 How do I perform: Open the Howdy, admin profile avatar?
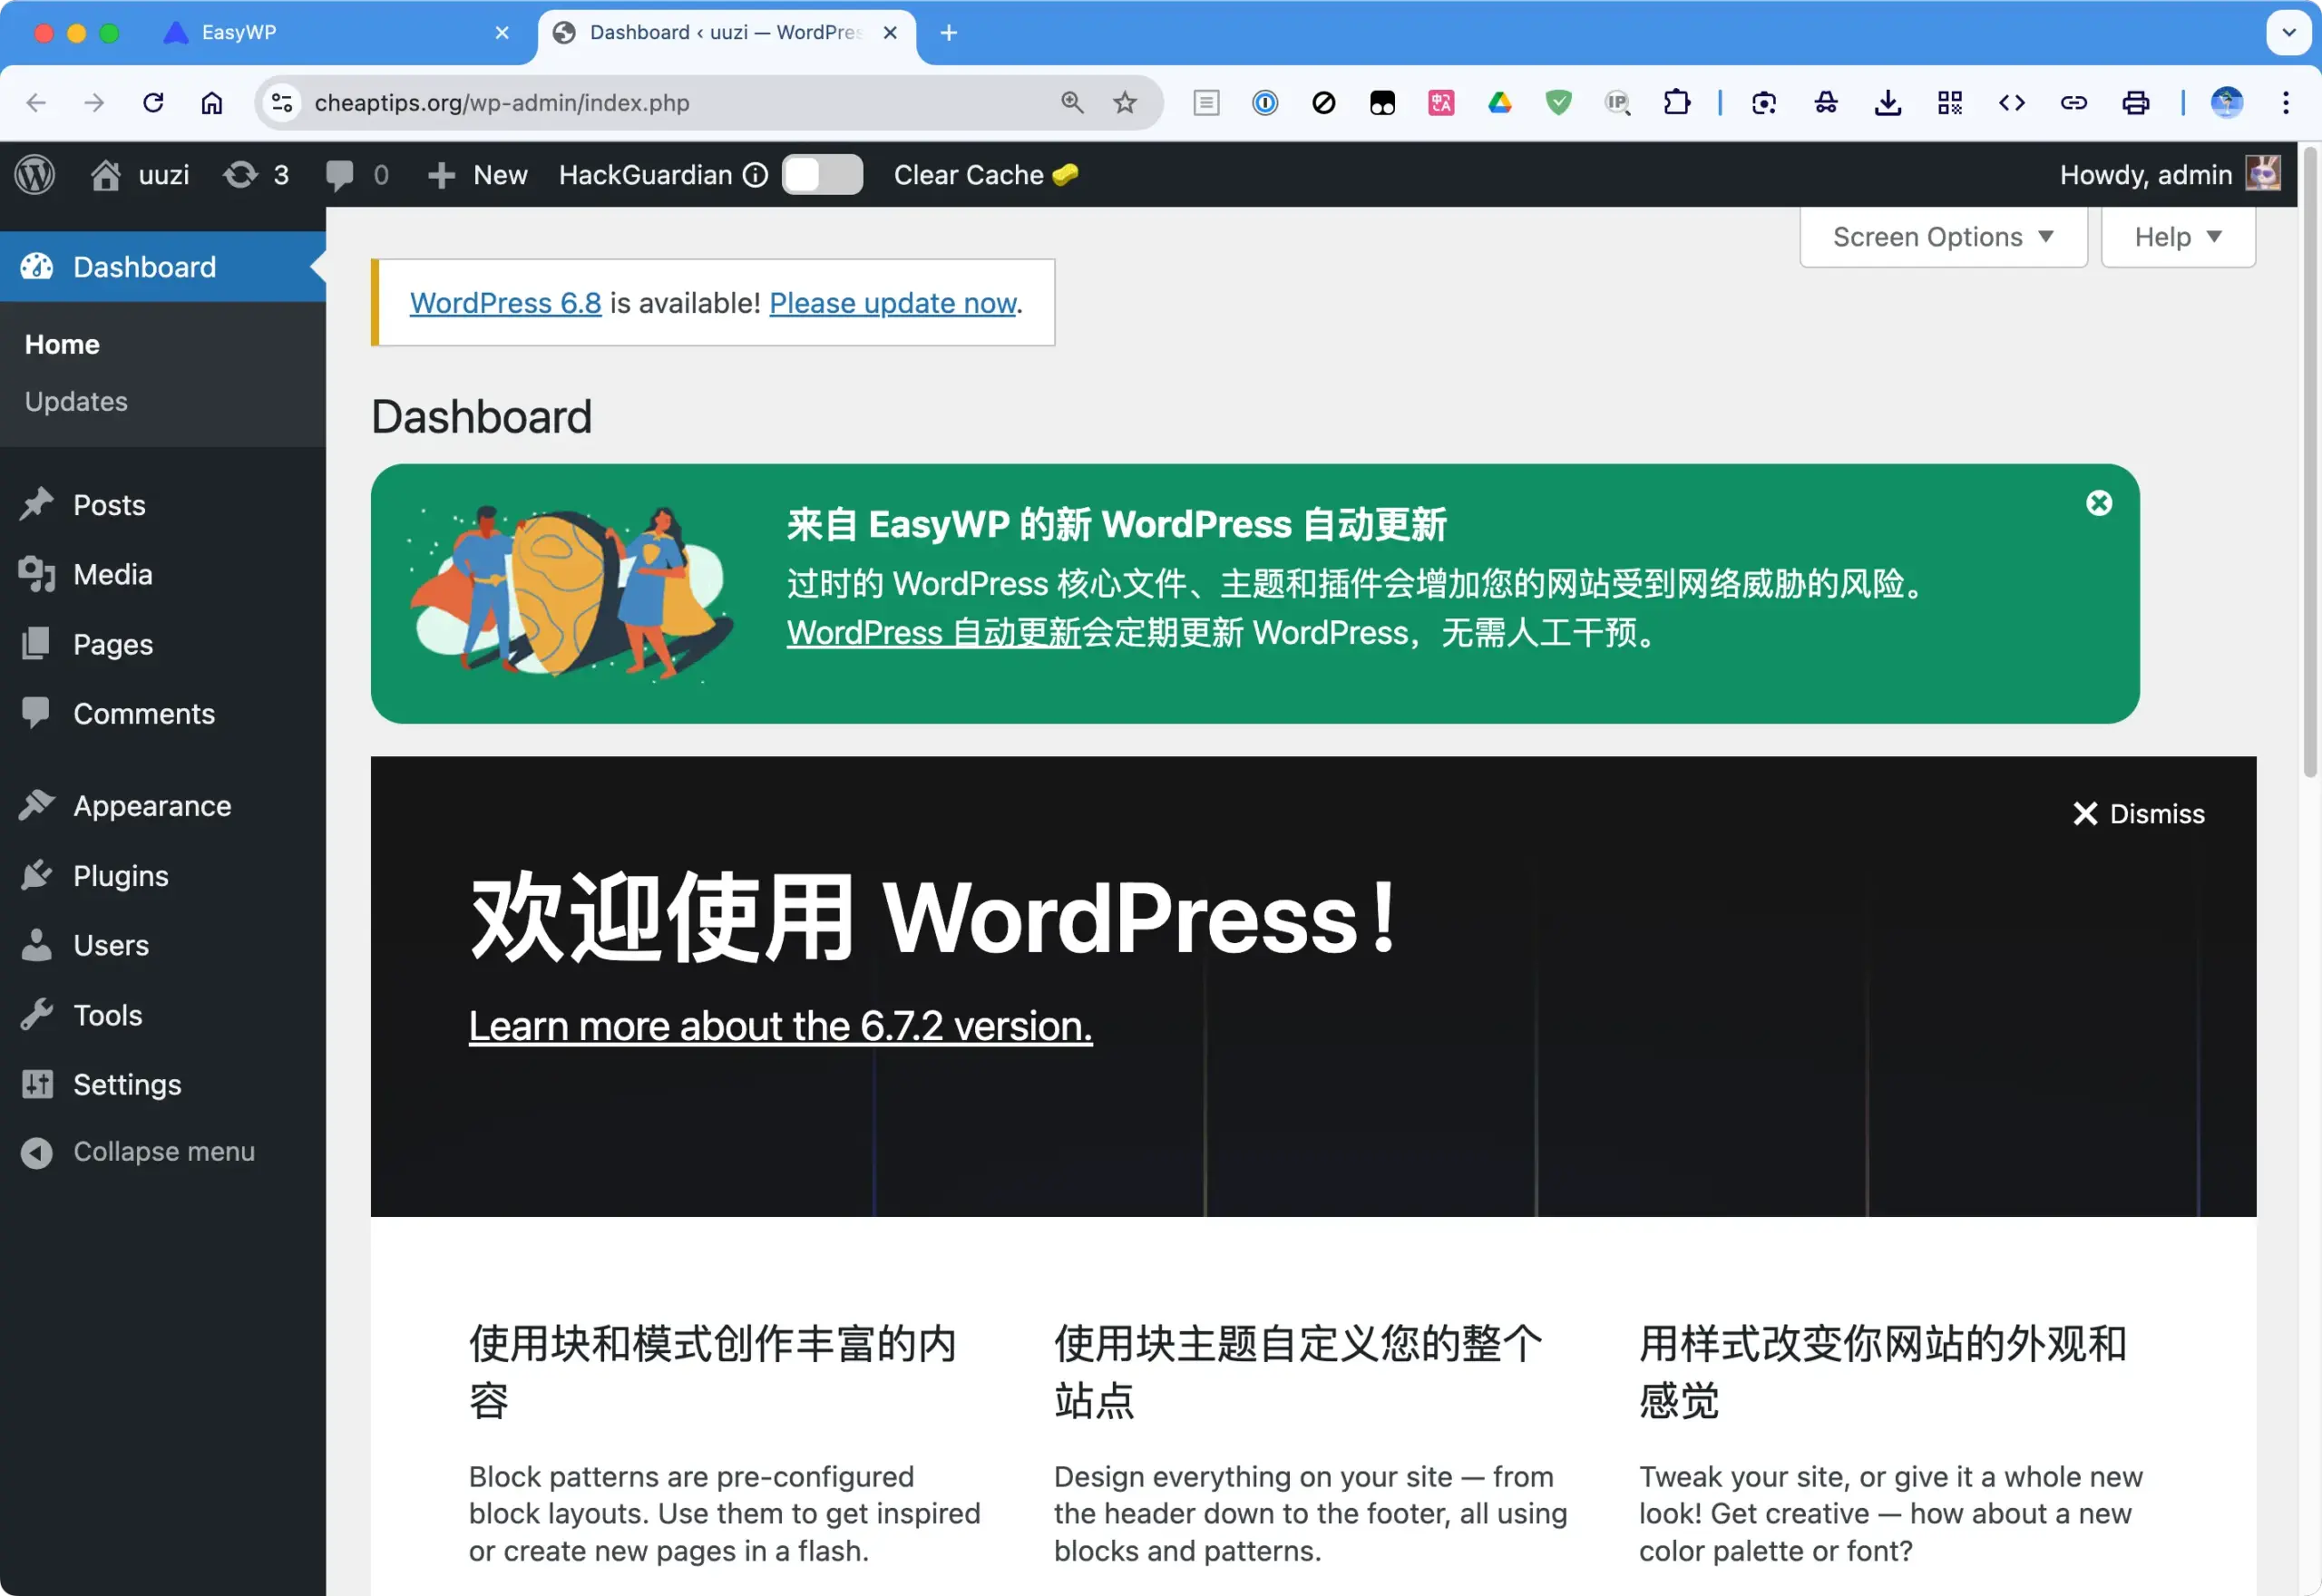[2264, 174]
